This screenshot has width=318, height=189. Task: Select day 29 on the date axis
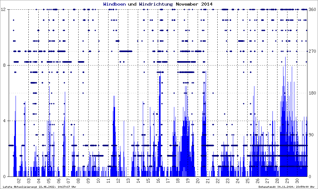(287, 181)
